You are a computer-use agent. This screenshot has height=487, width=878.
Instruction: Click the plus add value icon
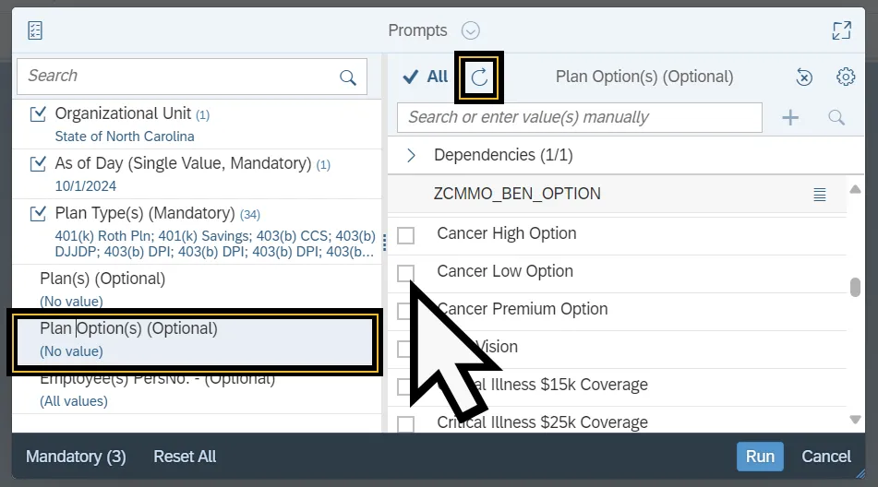click(x=790, y=117)
